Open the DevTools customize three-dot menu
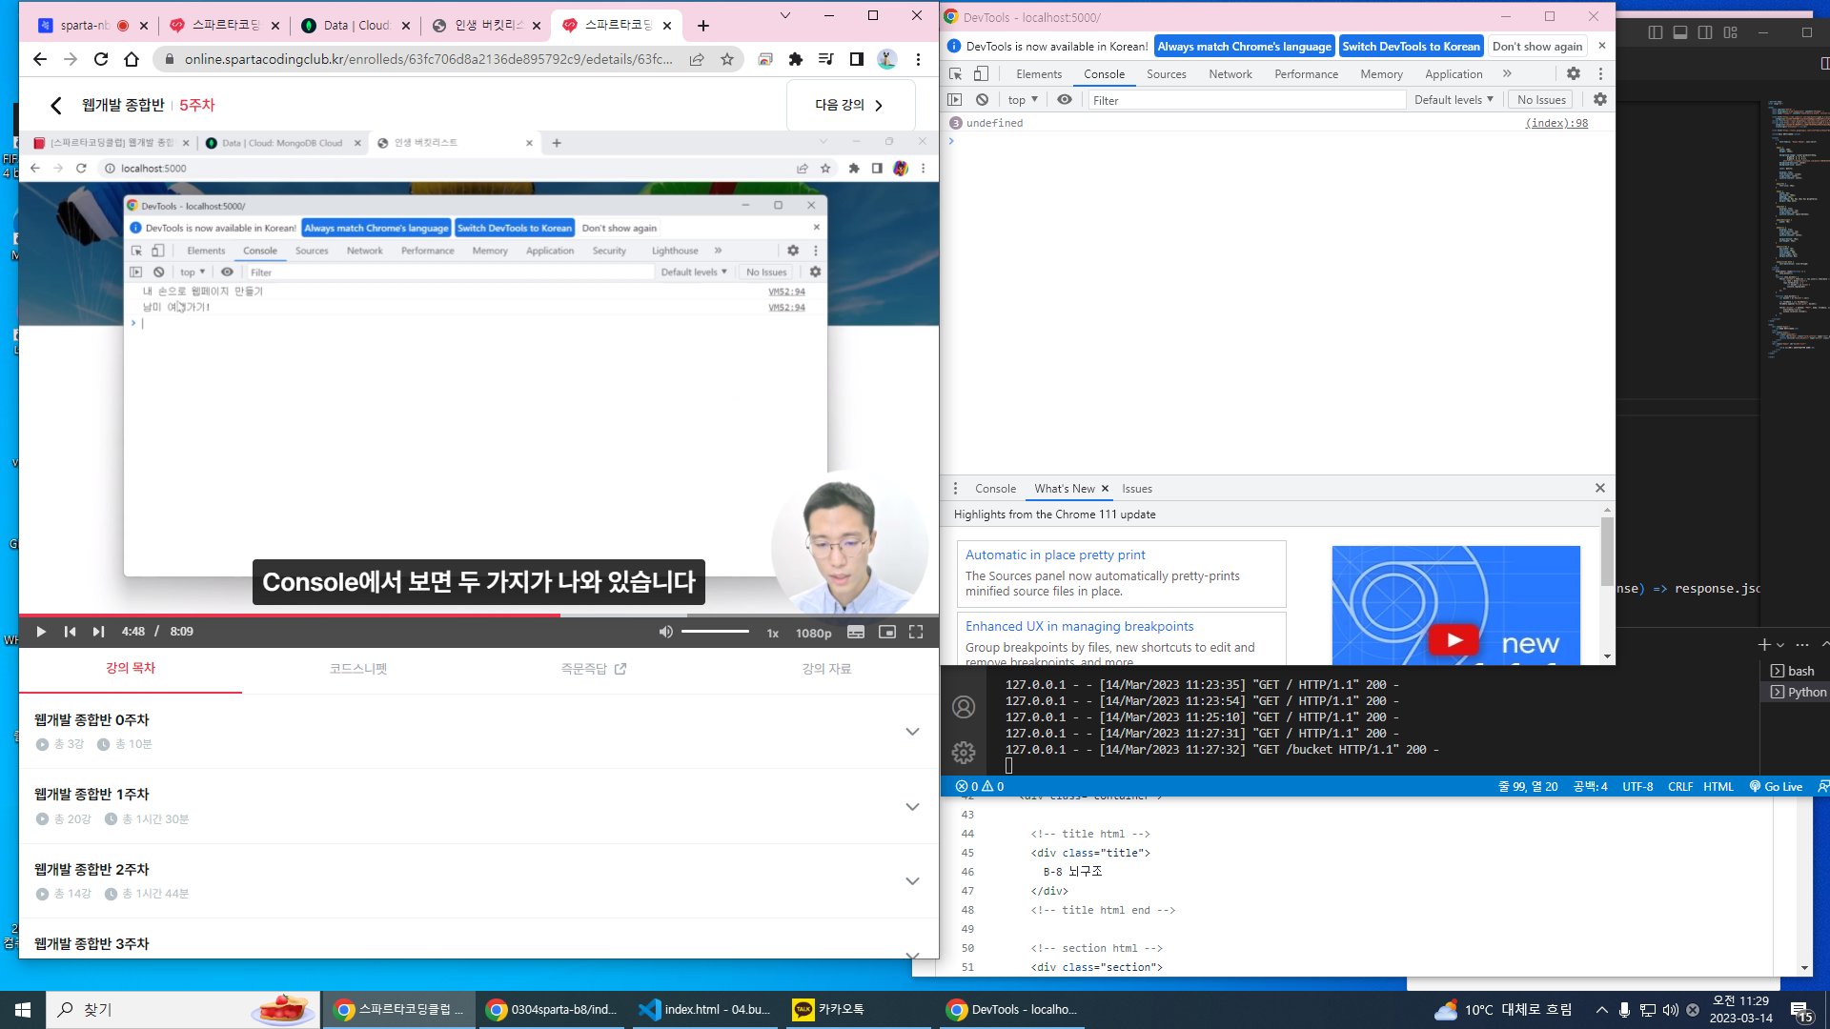The height and width of the screenshot is (1029, 1830). (1600, 73)
